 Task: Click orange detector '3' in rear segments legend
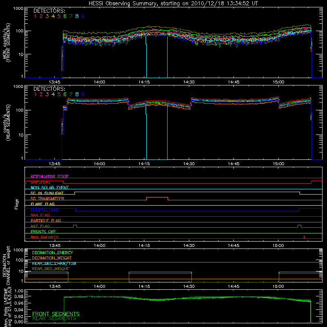point(47,94)
